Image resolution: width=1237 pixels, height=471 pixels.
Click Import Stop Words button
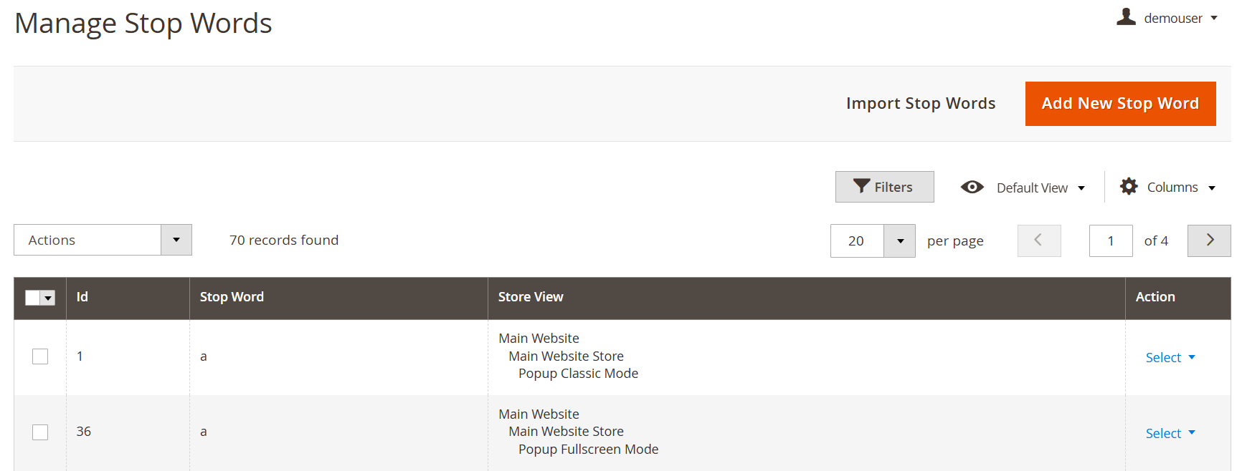coord(921,104)
